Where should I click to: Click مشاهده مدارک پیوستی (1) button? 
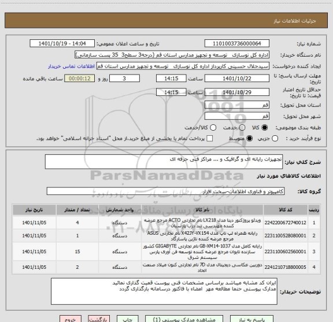pyautogui.click(x=184, y=319)
